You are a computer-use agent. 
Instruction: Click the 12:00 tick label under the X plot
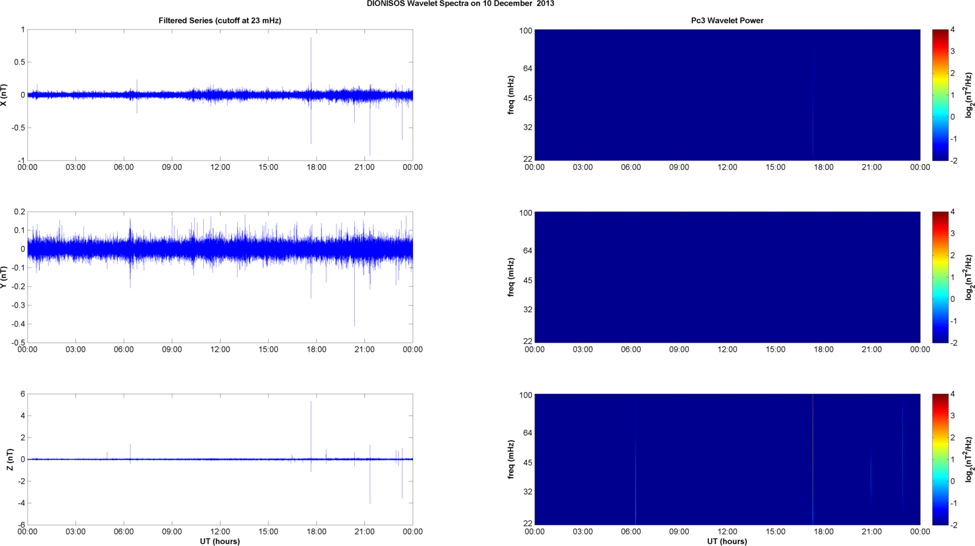(220, 168)
